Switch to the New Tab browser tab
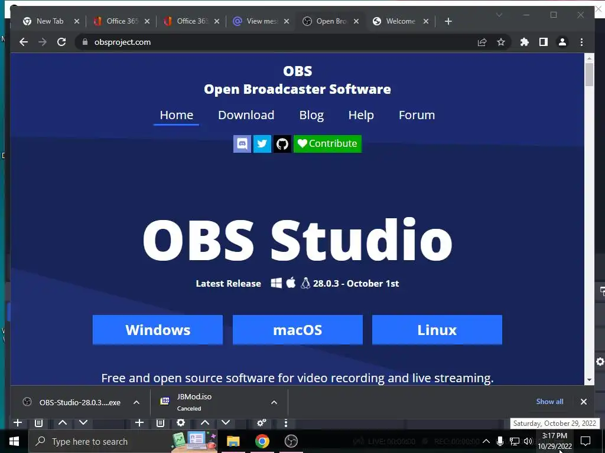Image resolution: width=605 pixels, height=453 pixels. tap(50, 21)
